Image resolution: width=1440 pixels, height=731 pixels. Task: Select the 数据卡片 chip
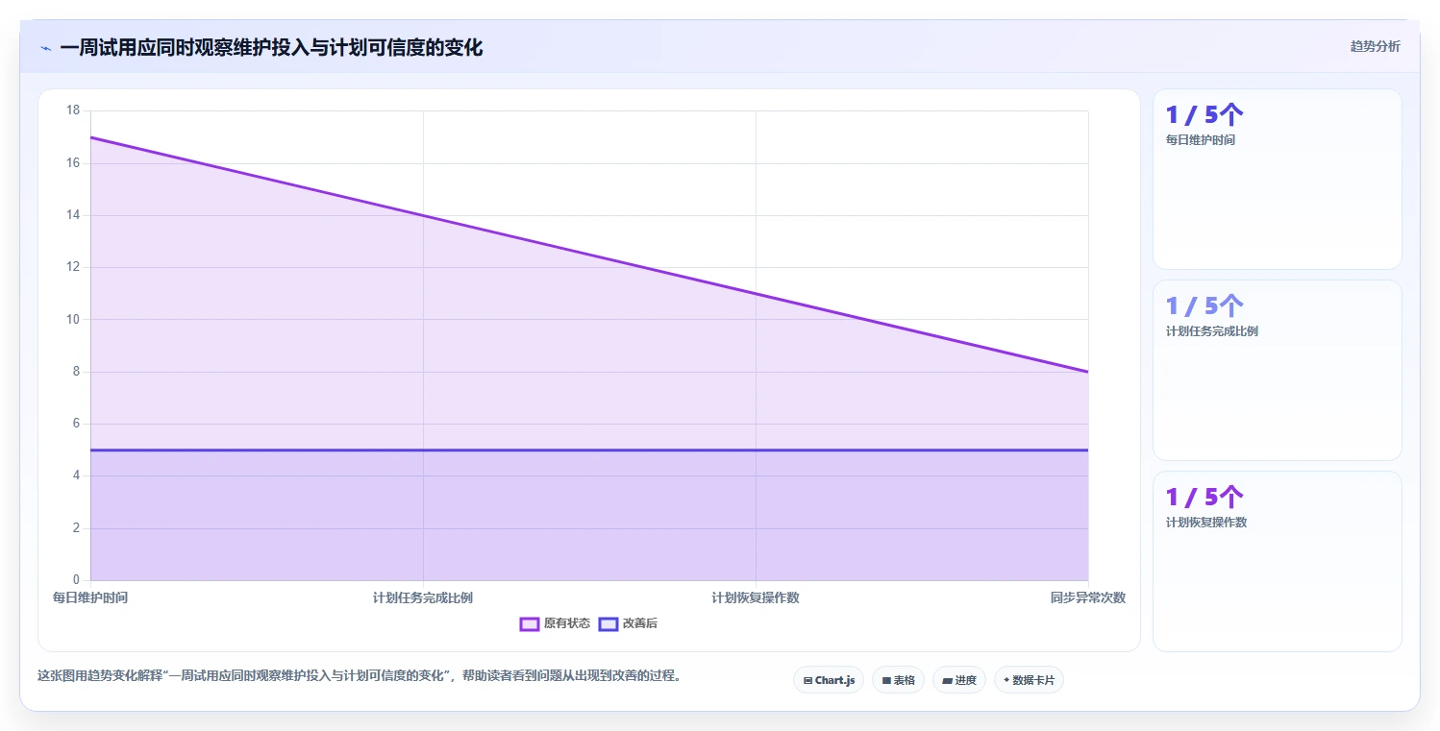[x=1029, y=680]
